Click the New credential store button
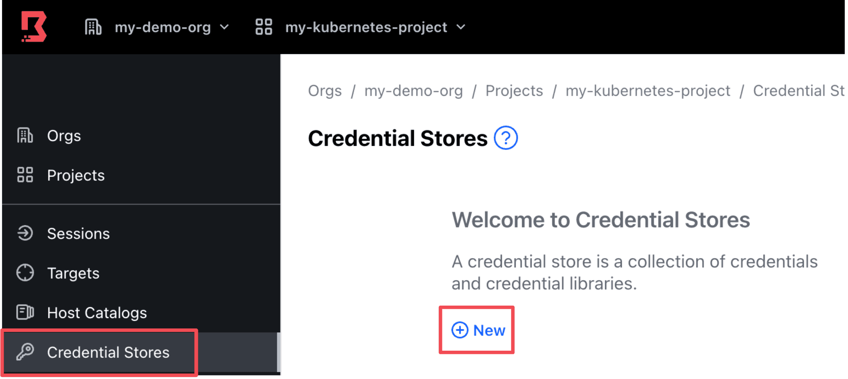848x379 pixels. 478,330
